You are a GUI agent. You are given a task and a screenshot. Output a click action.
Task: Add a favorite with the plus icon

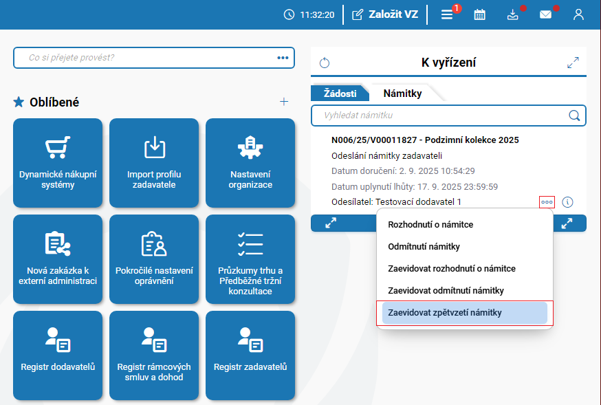click(283, 102)
